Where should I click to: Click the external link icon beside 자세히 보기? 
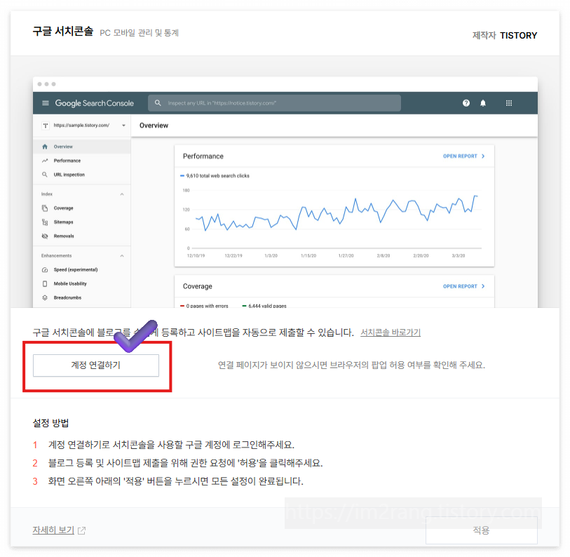pos(82,530)
